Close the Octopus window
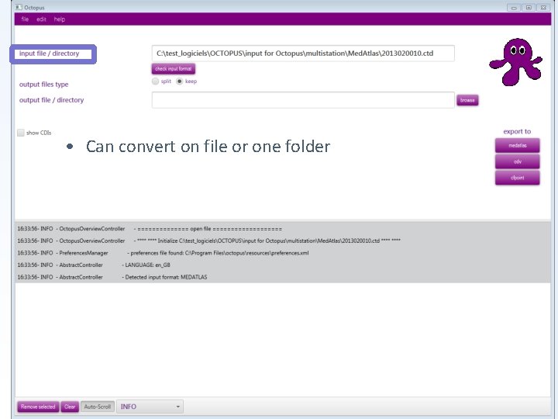The width and height of the screenshot is (558, 419). tap(543, 8)
